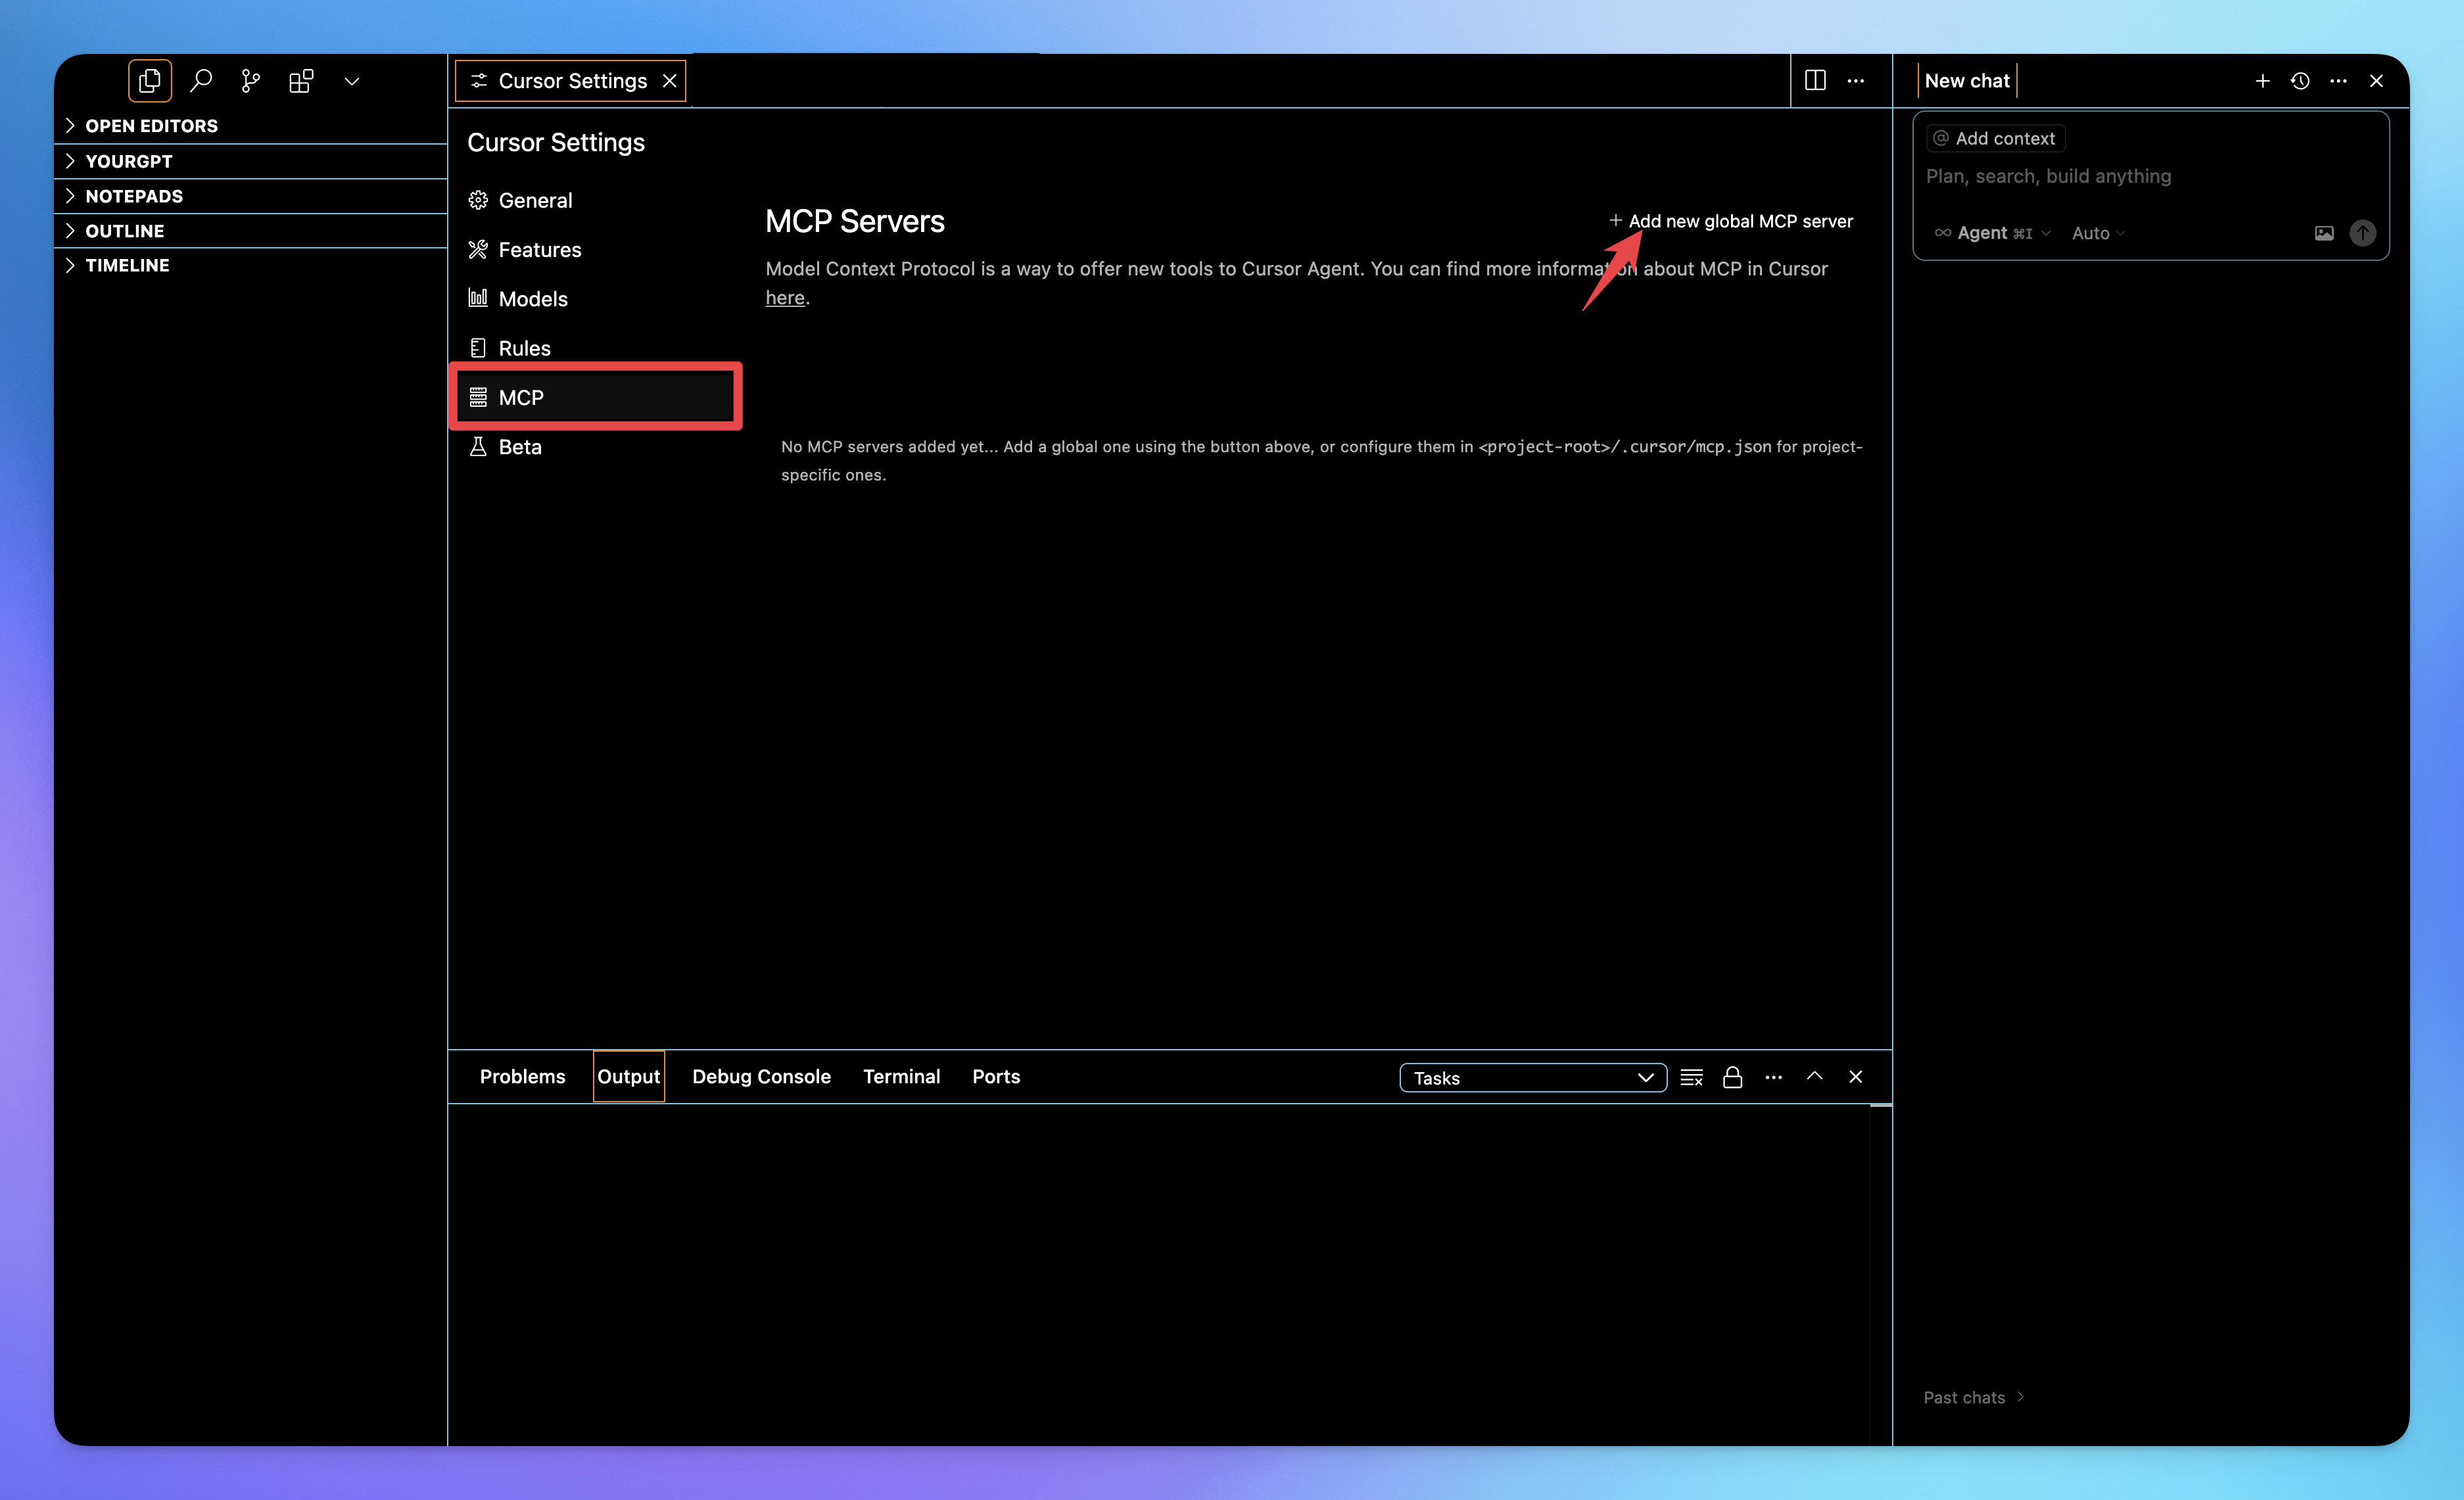Open the Auto model dropdown
Screen dimensions: 2464x1500
pos(2098,233)
